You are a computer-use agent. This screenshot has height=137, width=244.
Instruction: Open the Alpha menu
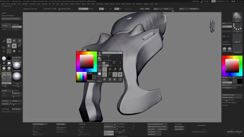(3, 4)
